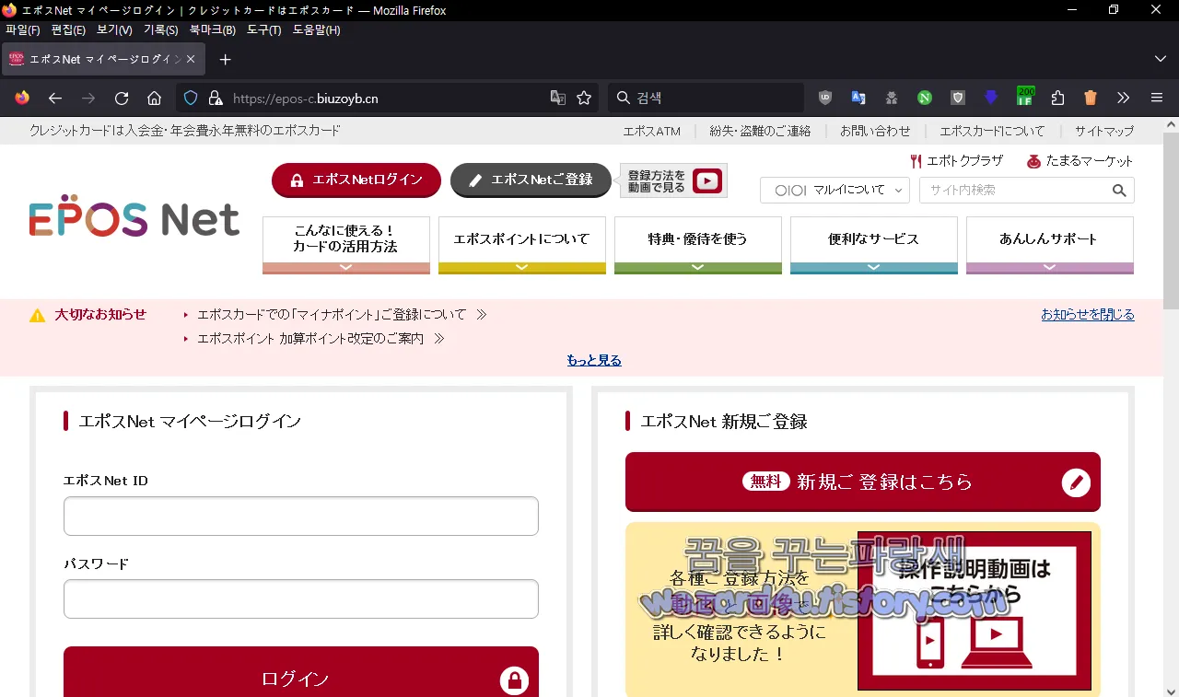Click the パスワード input field
Screen dimensions: 1179x697
click(x=301, y=598)
